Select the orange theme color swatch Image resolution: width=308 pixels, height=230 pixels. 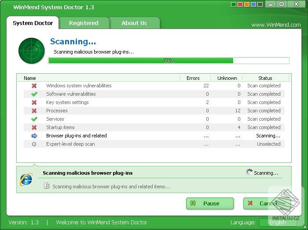click(x=247, y=4)
